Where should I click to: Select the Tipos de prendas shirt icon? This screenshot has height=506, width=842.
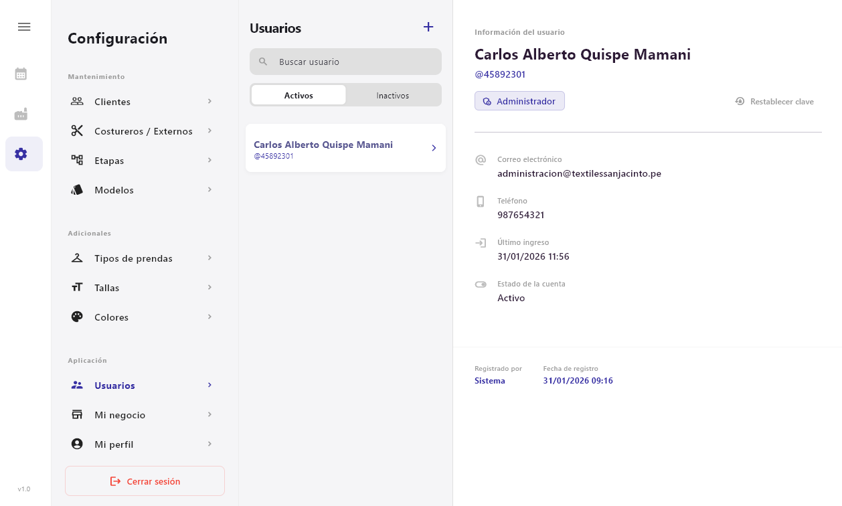click(77, 258)
